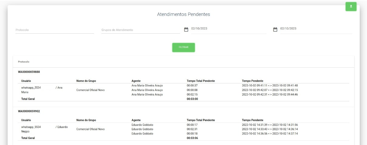This screenshot has height=145, width=367.
Task: Click interval starting 2023-10-02 14:36:56
Action: [270, 134]
